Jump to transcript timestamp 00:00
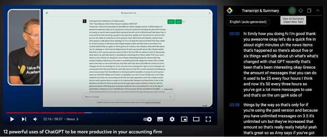This screenshot has height=137, width=327. coord(234,34)
